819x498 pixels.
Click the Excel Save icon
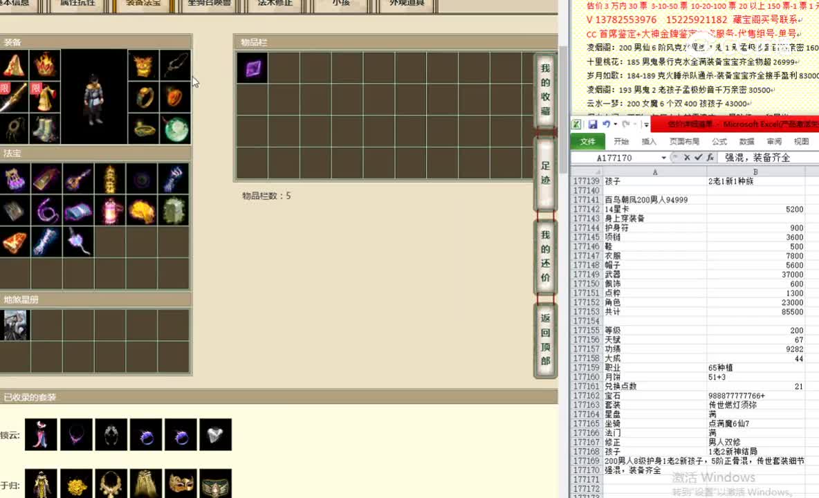click(x=593, y=124)
